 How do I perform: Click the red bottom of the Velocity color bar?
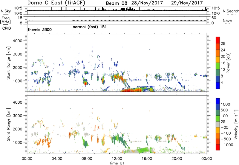click(x=218, y=147)
